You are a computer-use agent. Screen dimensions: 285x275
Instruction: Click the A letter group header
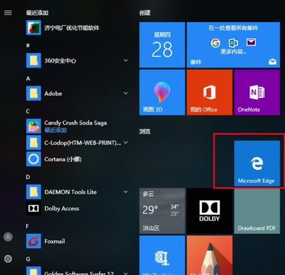(x=28, y=78)
